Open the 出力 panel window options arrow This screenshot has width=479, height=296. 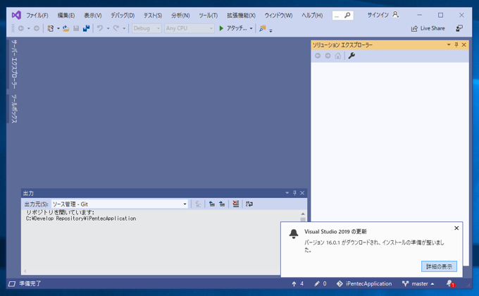287,193
